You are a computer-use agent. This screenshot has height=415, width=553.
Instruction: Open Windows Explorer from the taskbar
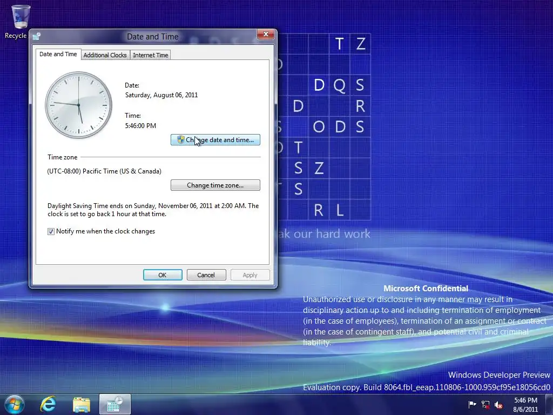81,404
